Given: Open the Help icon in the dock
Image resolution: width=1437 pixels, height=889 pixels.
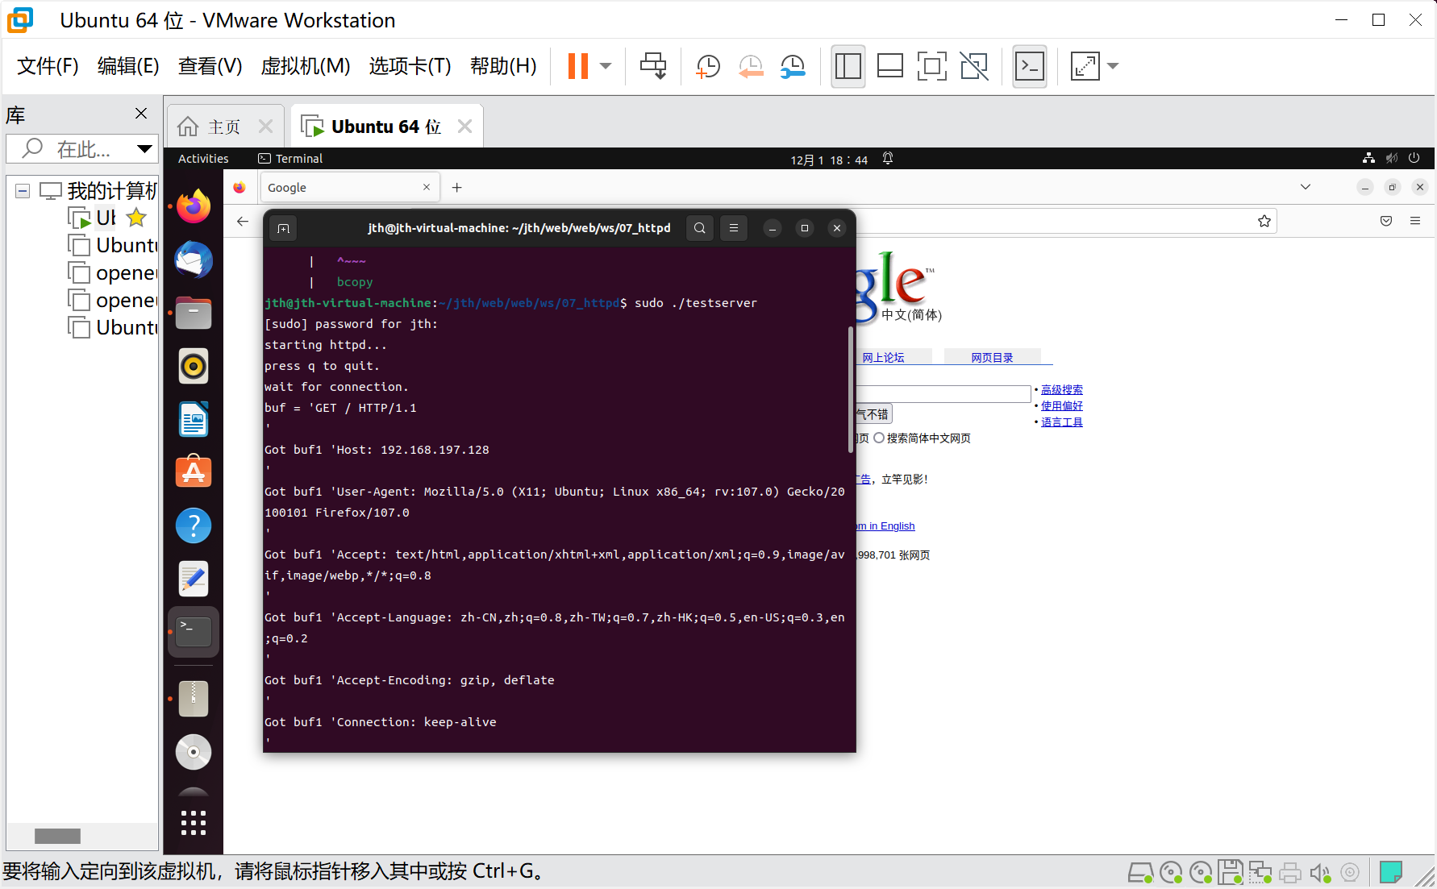Looking at the screenshot, I should click(x=194, y=526).
